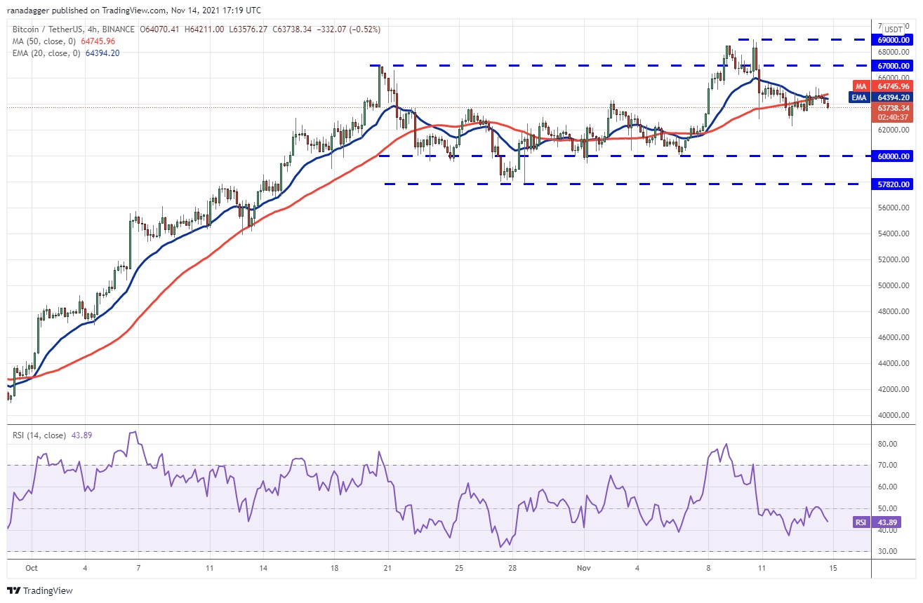The image size is (923, 603).
Task: Select the 69000.00 price level label
Action: [x=893, y=40]
